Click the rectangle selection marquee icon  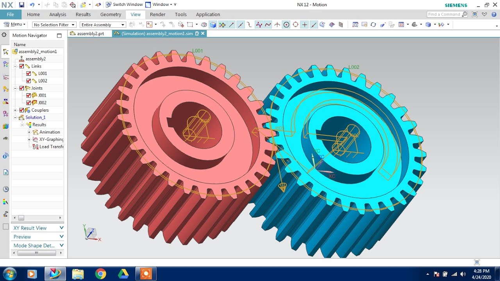pos(190,25)
